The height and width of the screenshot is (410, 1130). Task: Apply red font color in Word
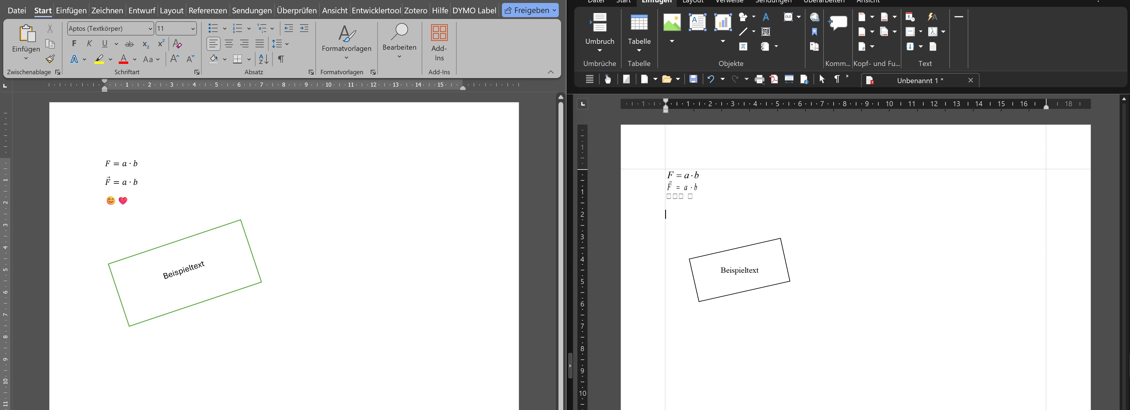click(124, 59)
